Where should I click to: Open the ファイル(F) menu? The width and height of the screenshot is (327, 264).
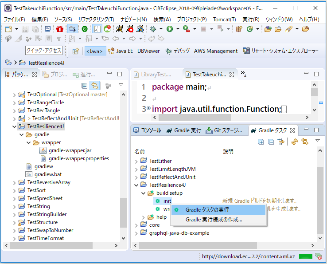coord(14,20)
